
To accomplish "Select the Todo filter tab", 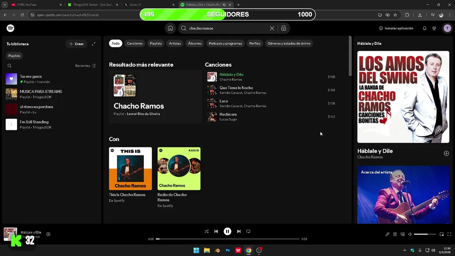I will coord(116,43).
